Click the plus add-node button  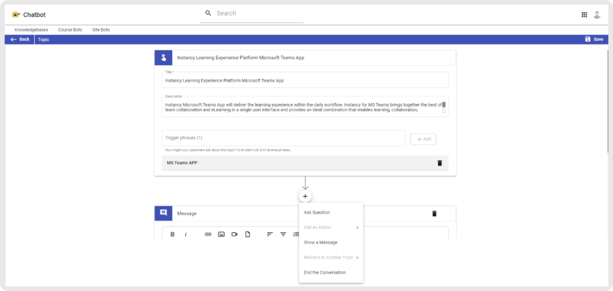(x=305, y=196)
